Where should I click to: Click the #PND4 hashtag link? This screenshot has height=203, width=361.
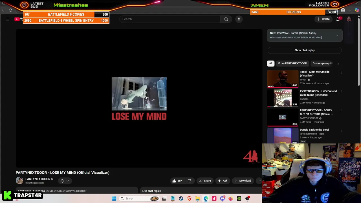click(58, 191)
